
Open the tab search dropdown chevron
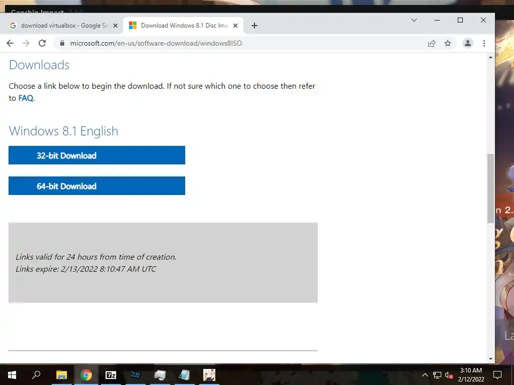[x=414, y=20]
